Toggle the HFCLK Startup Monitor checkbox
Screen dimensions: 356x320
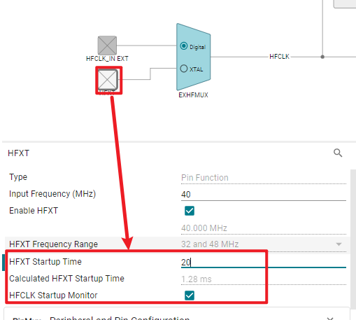pos(190,295)
